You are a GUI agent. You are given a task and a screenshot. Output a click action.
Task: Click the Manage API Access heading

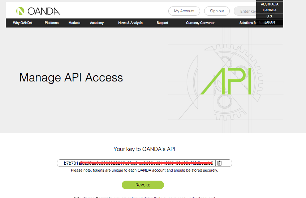click(x=71, y=77)
